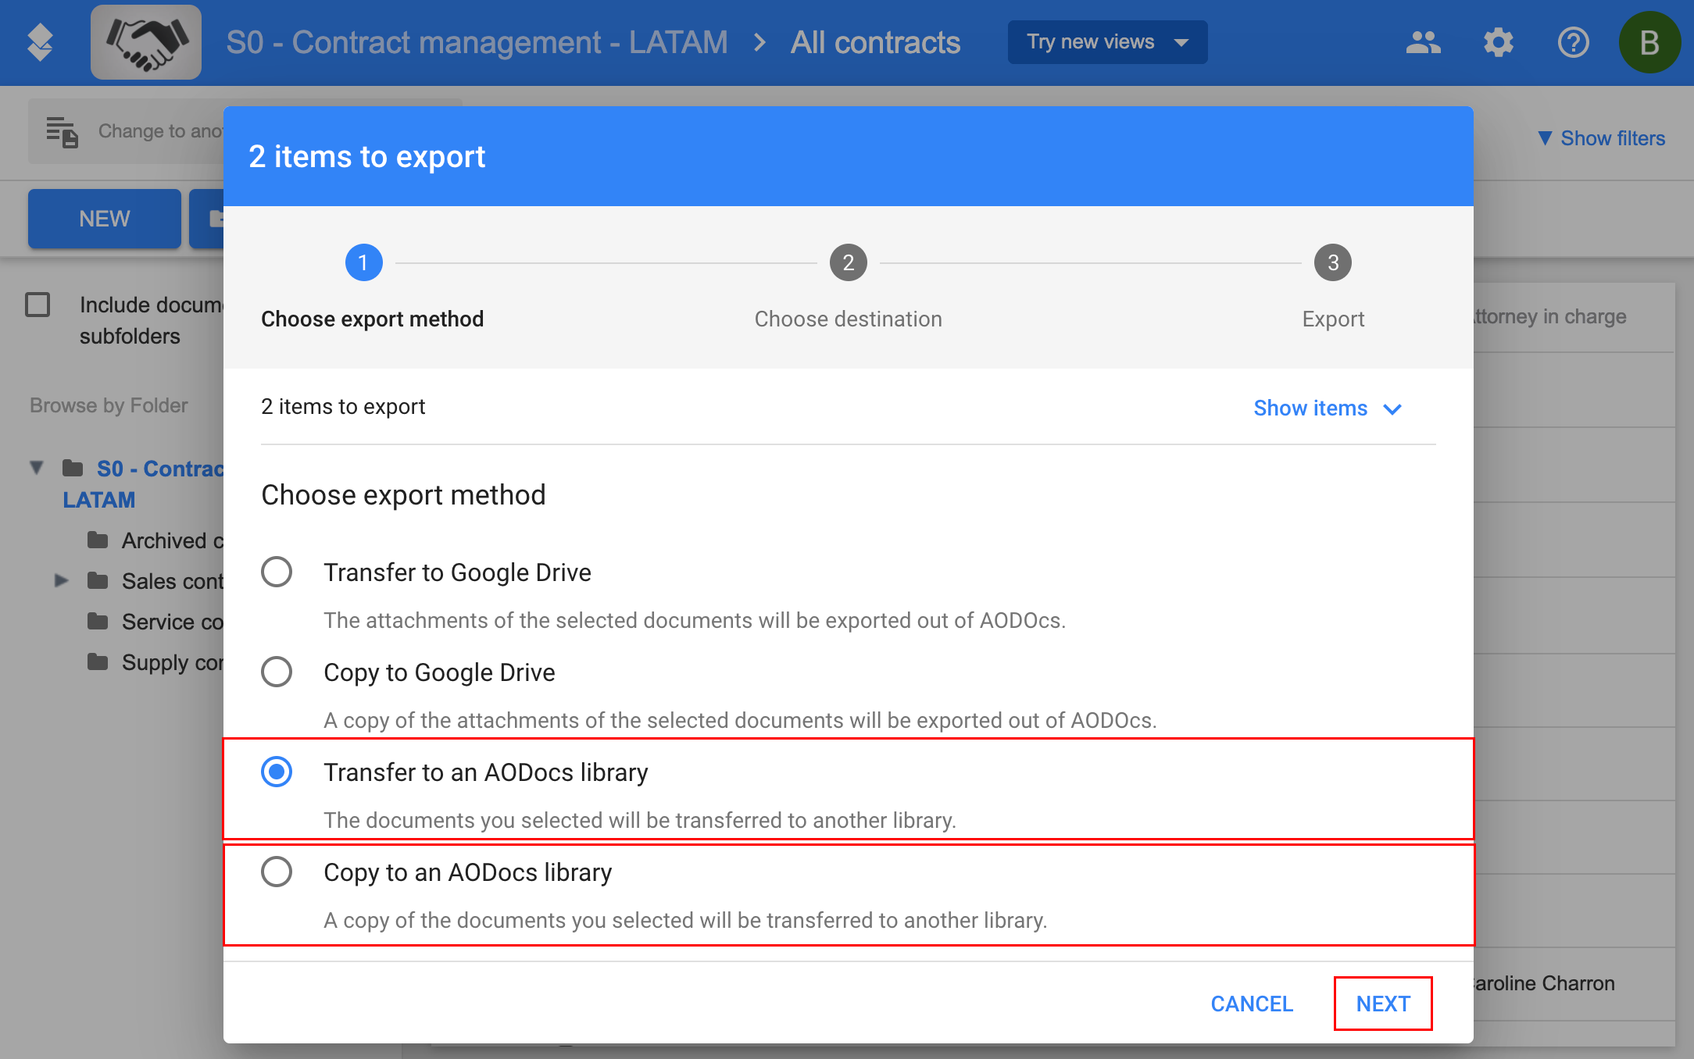Open the help question mark icon
Image resolution: width=1694 pixels, height=1059 pixels.
[1573, 42]
